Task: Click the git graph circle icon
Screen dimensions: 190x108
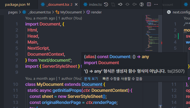Action: click(142, 4)
